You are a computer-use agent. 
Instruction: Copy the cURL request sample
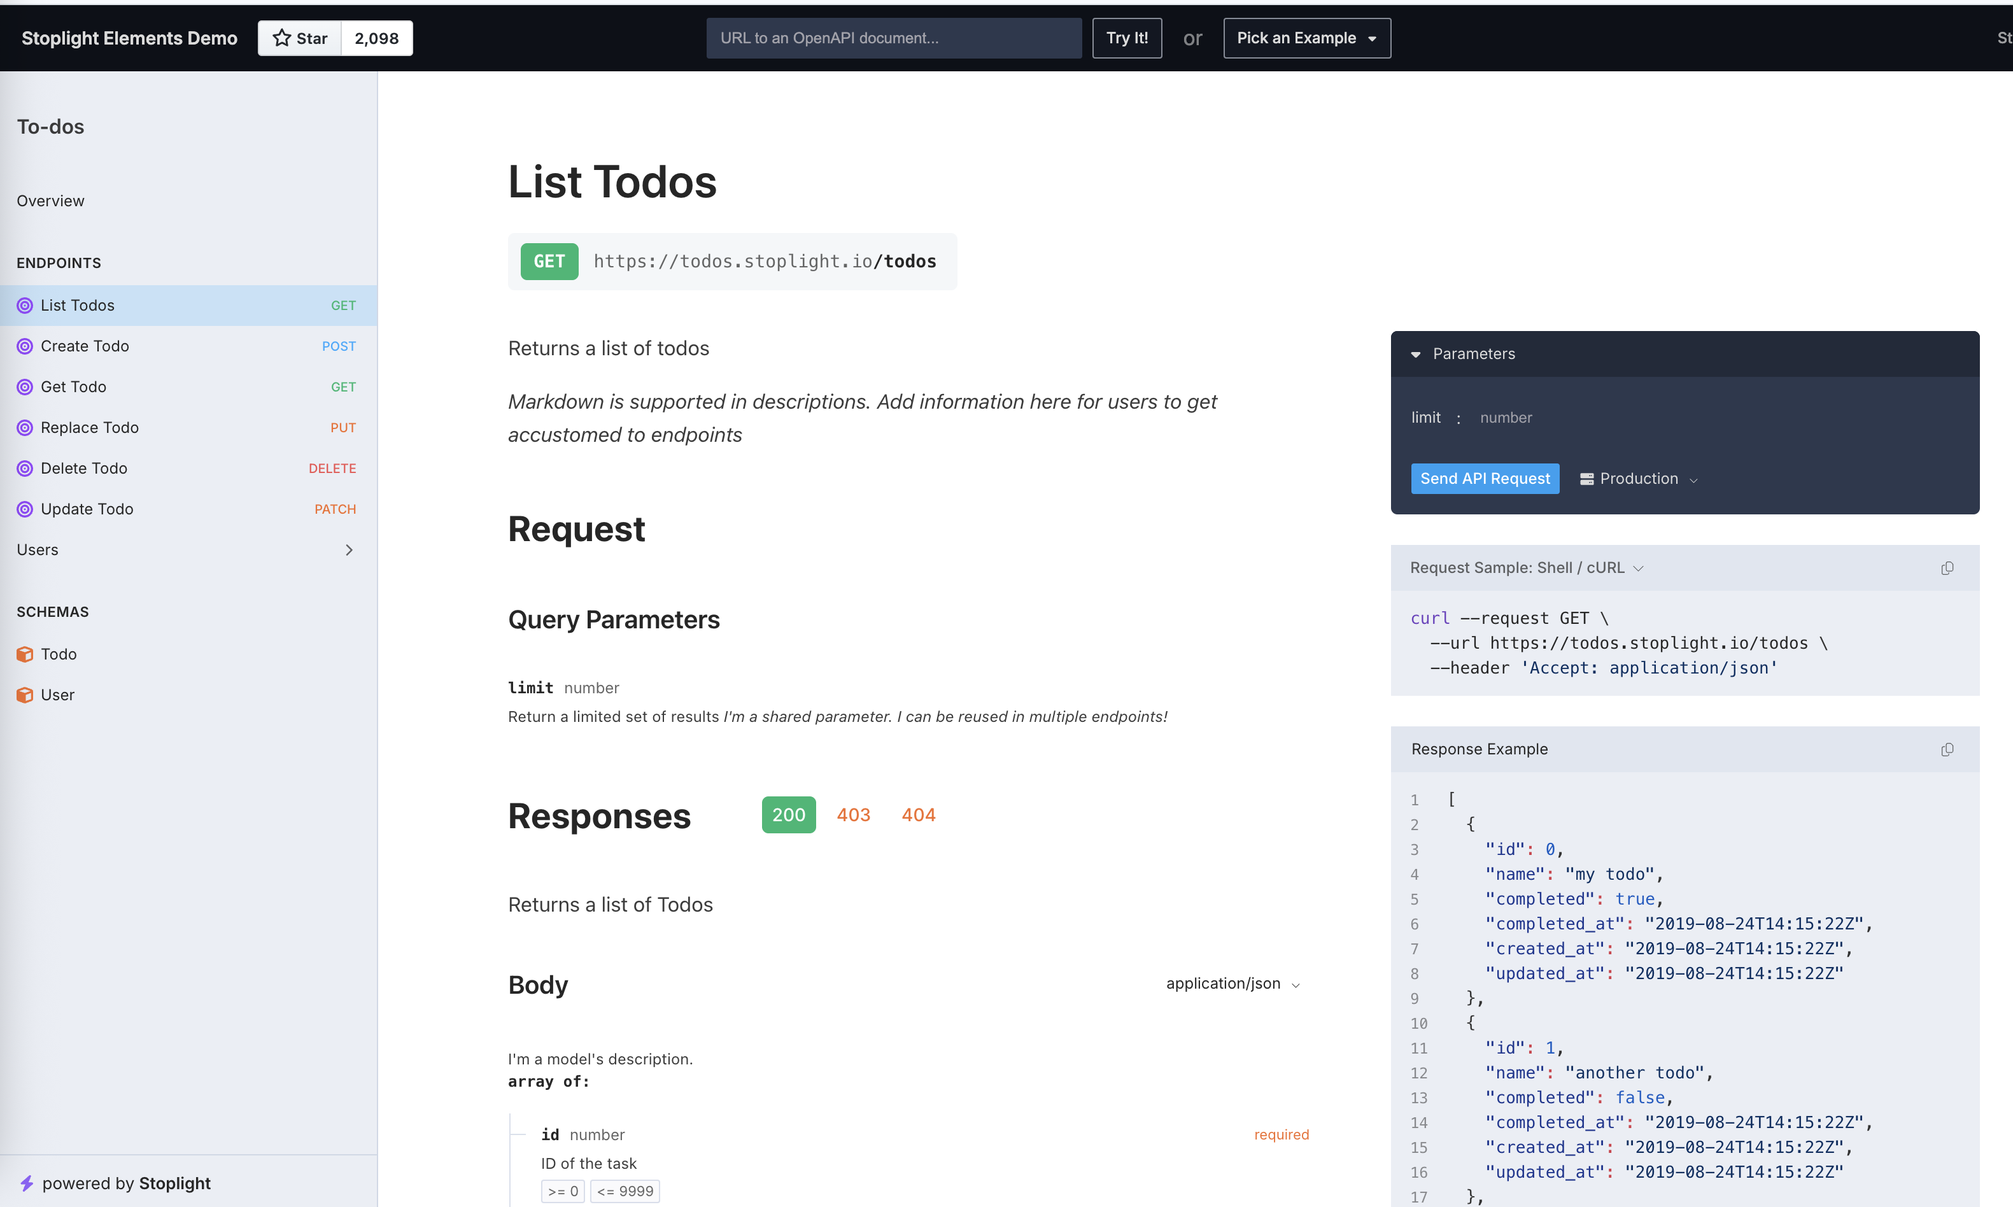click(x=1947, y=568)
